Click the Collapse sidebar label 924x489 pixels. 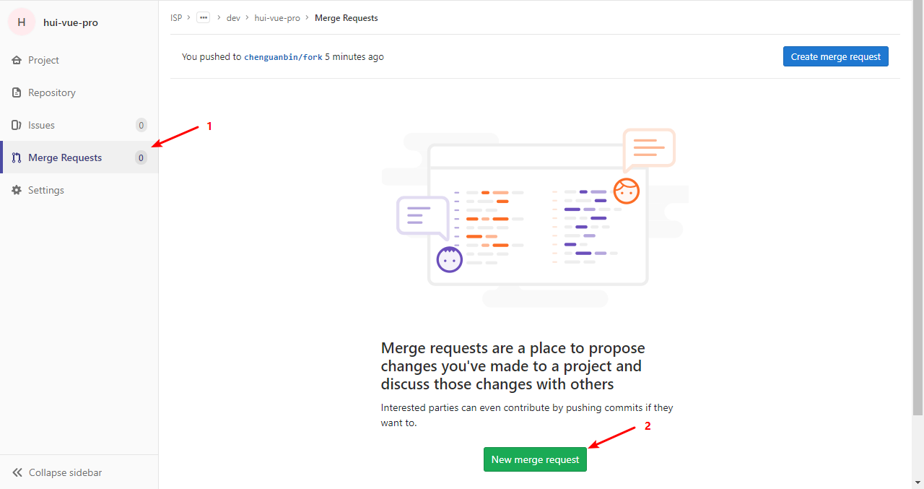click(65, 473)
